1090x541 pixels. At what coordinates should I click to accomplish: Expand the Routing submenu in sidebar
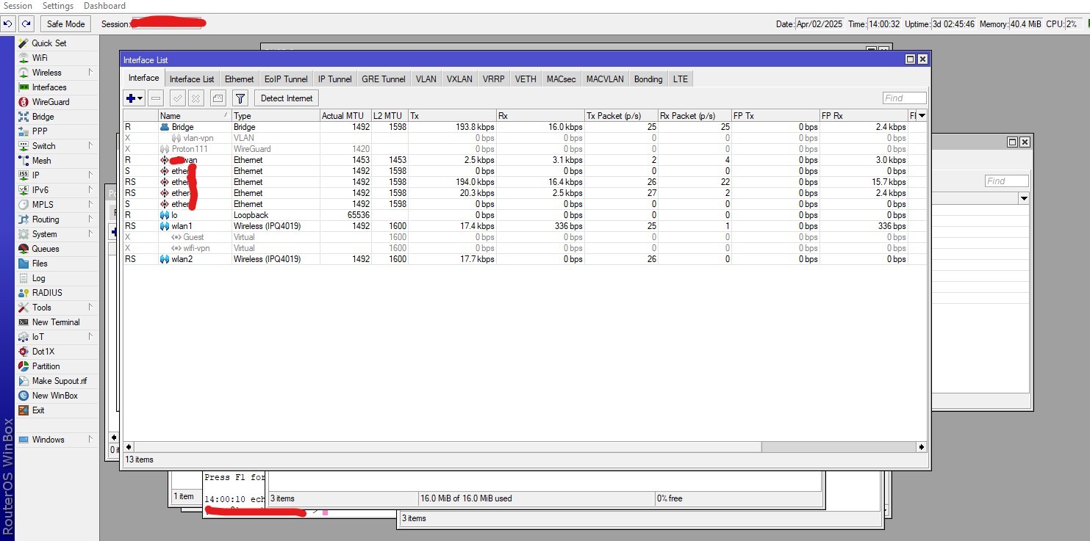pos(90,219)
